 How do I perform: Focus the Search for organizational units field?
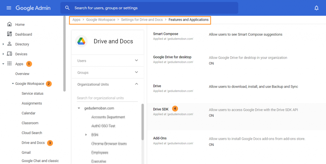107,98
